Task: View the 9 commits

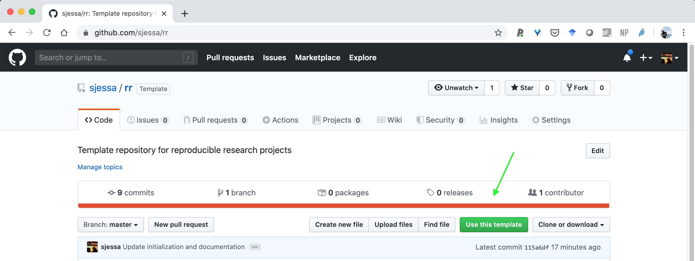Action: [131, 193]
